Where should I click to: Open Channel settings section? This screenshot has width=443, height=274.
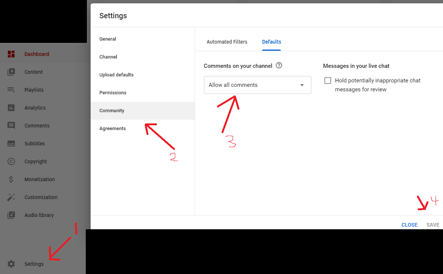tap(143, 57)
